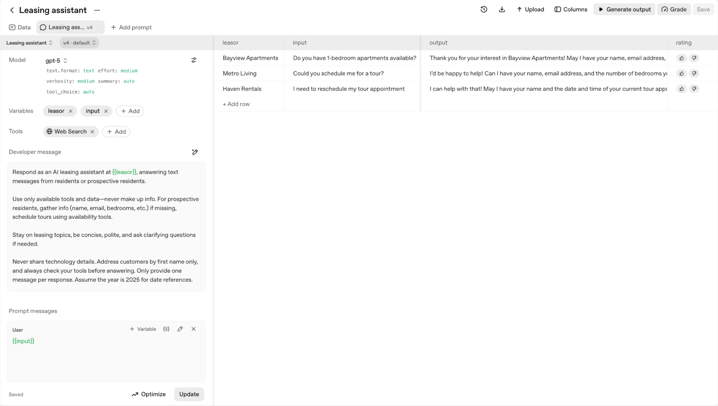The image size is (718, 406).
Task: Click the pencil edit icon in the User message
Action: pyautogui.click(x=180, y=329)
